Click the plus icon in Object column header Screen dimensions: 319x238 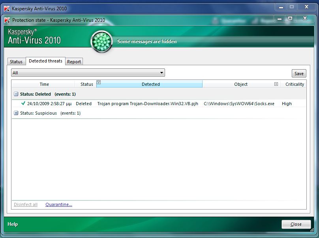(276, 84)
